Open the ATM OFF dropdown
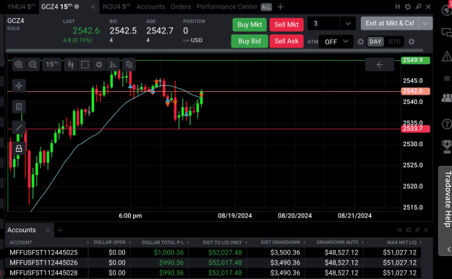 pyautogui.click(x=336, y=42)
